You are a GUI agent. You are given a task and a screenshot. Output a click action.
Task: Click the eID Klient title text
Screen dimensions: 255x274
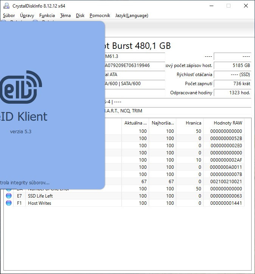[23, 117]
